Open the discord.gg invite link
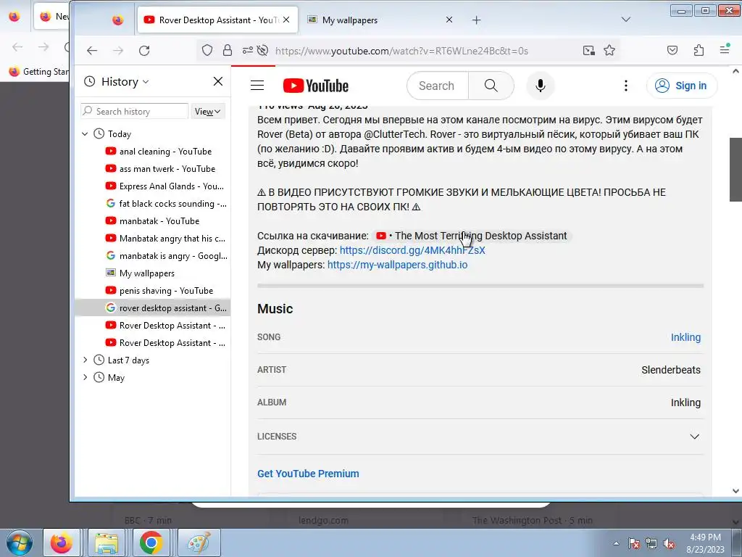Viewport: 742px width, 557px height. click(412, 250)
